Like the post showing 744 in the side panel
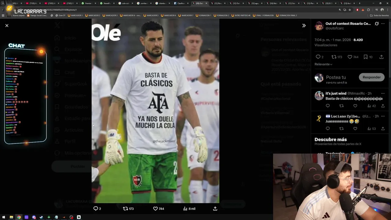This screenshot has height=220, width=391. (x=353, y=57)
